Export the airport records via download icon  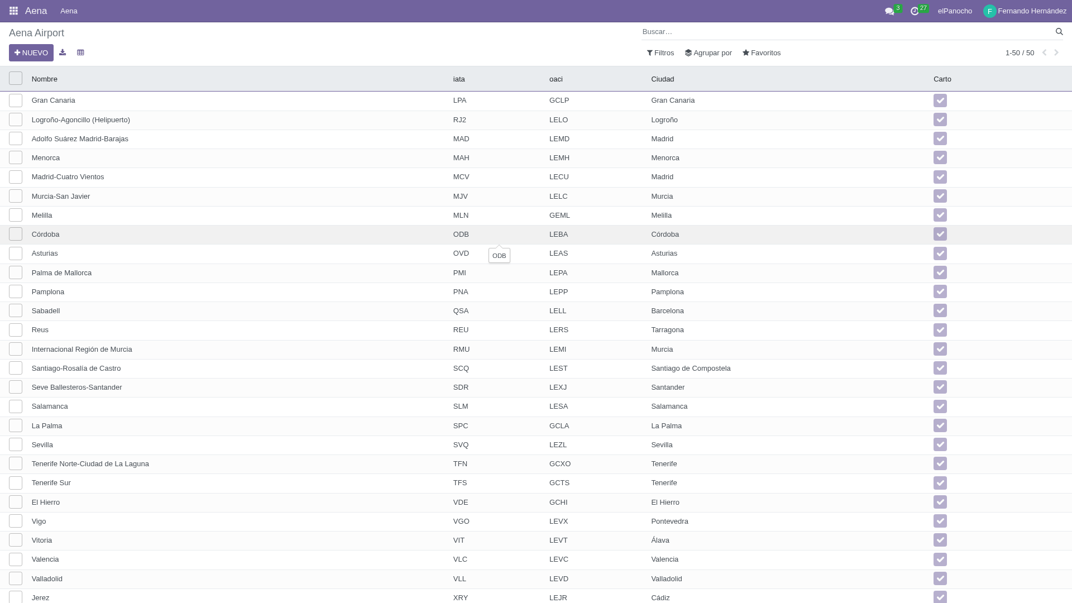63,52
